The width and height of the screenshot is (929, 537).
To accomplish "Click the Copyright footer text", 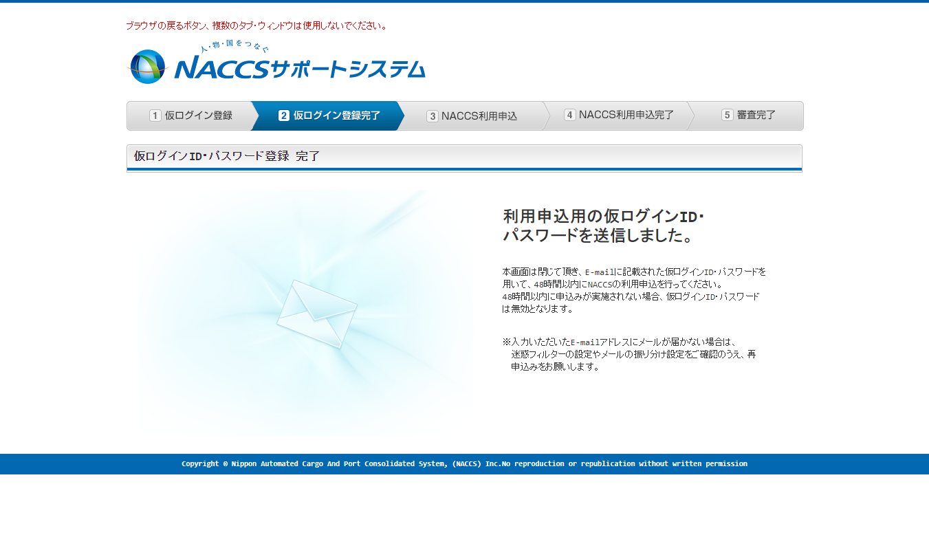I will (464, 464).
